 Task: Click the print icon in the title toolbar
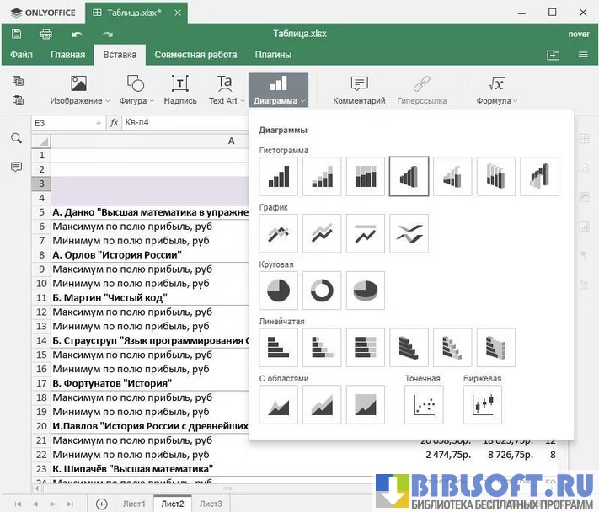tap(46, 34)
